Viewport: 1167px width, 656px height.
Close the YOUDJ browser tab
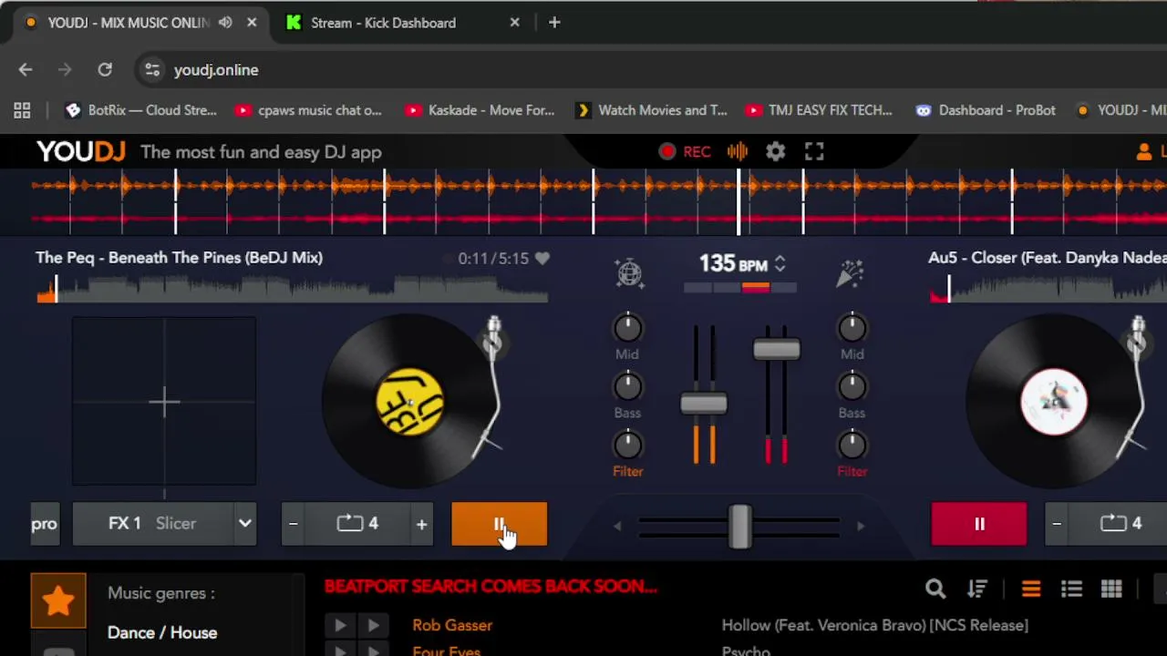[252, 23]
